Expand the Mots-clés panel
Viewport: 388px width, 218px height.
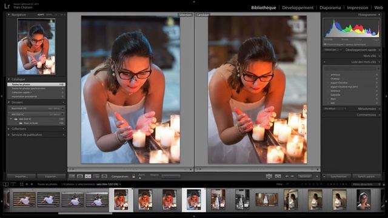pos(380,56)
